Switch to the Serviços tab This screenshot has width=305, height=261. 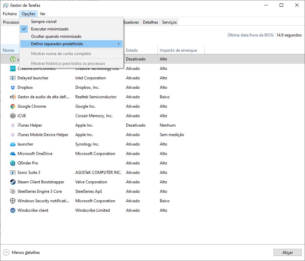169,22
